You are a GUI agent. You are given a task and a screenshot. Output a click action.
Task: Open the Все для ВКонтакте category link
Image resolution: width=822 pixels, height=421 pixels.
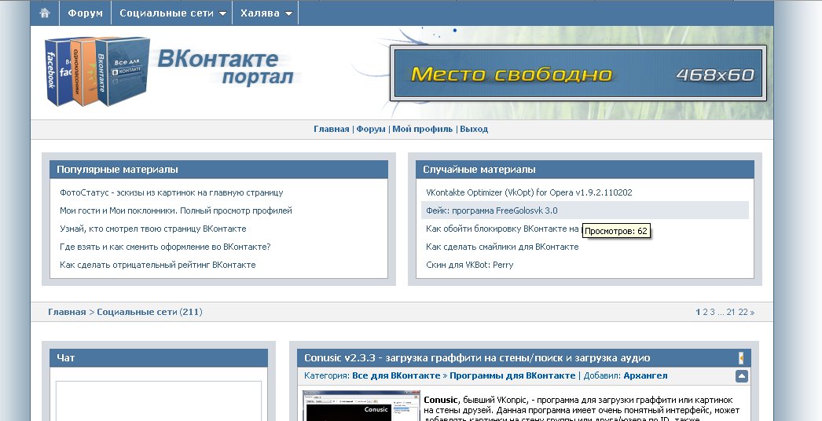396,376
